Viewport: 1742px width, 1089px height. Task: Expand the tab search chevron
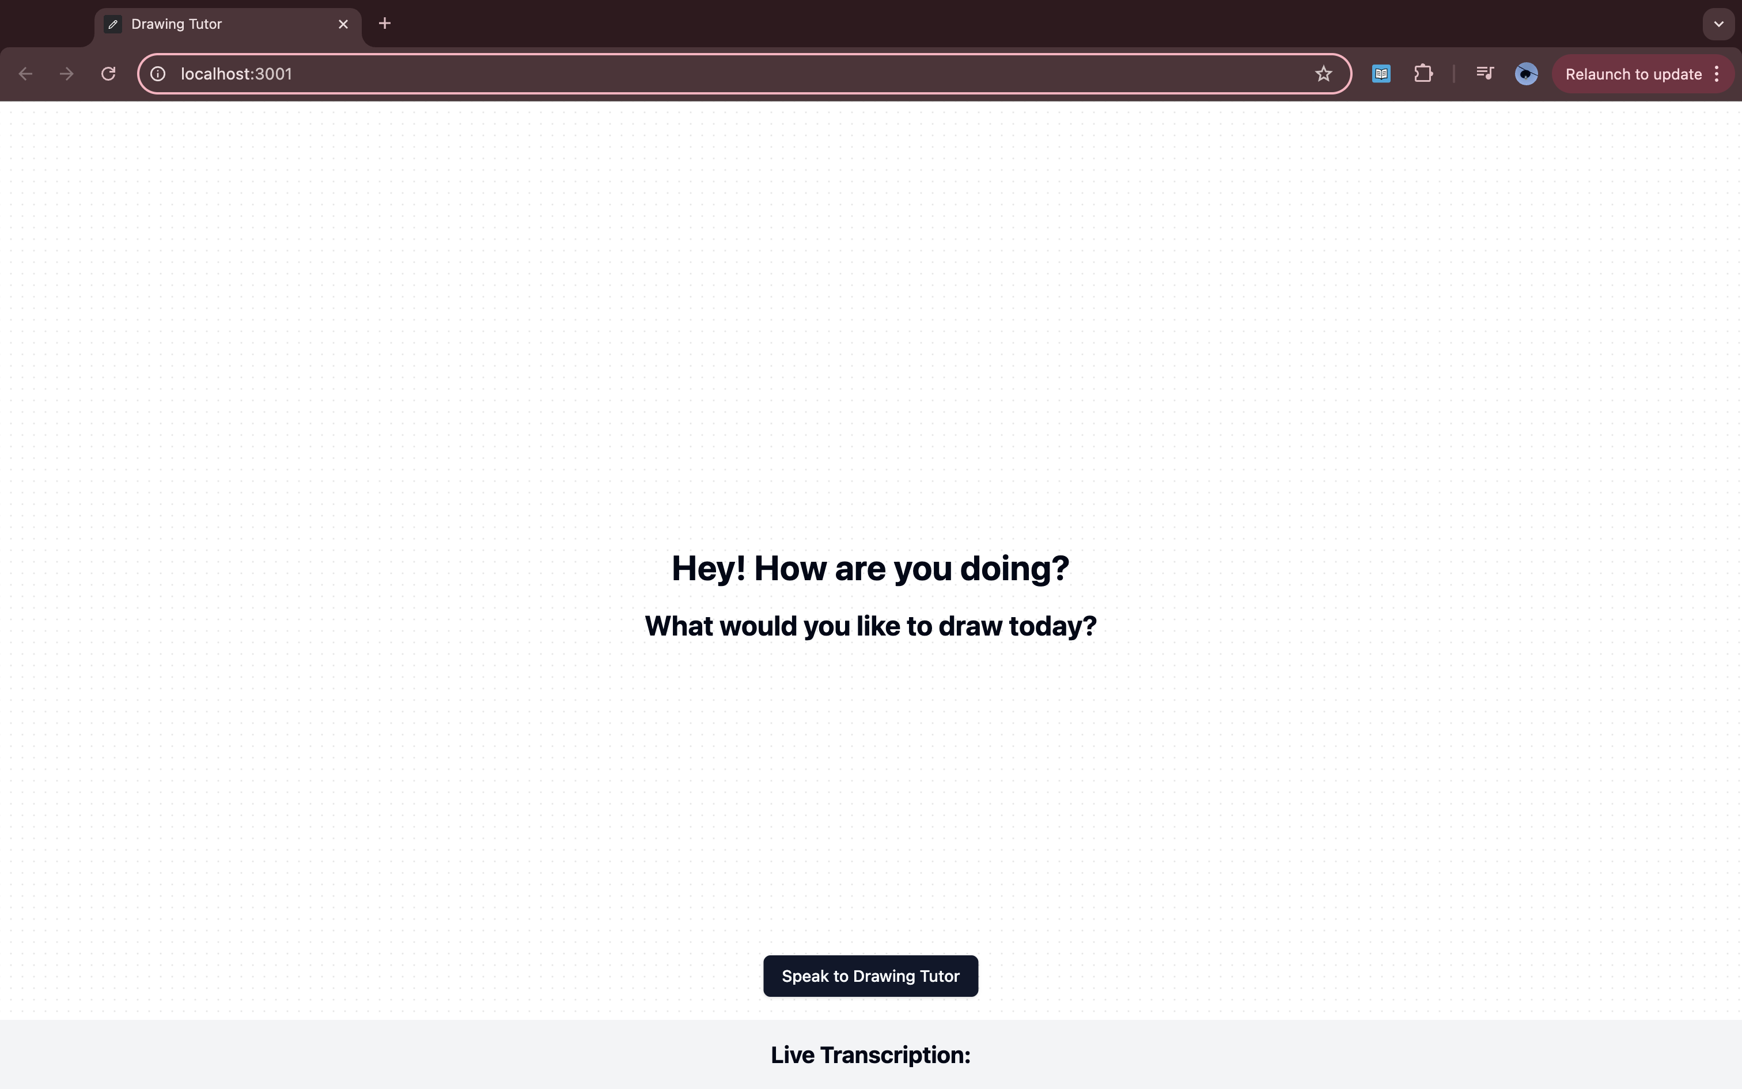[x=1718, y=24]
